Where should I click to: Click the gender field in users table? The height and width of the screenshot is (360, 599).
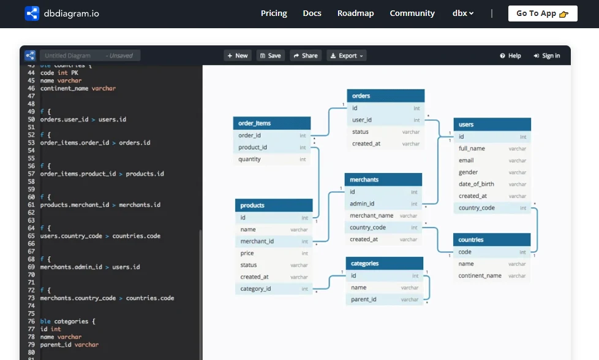point(492,172)
